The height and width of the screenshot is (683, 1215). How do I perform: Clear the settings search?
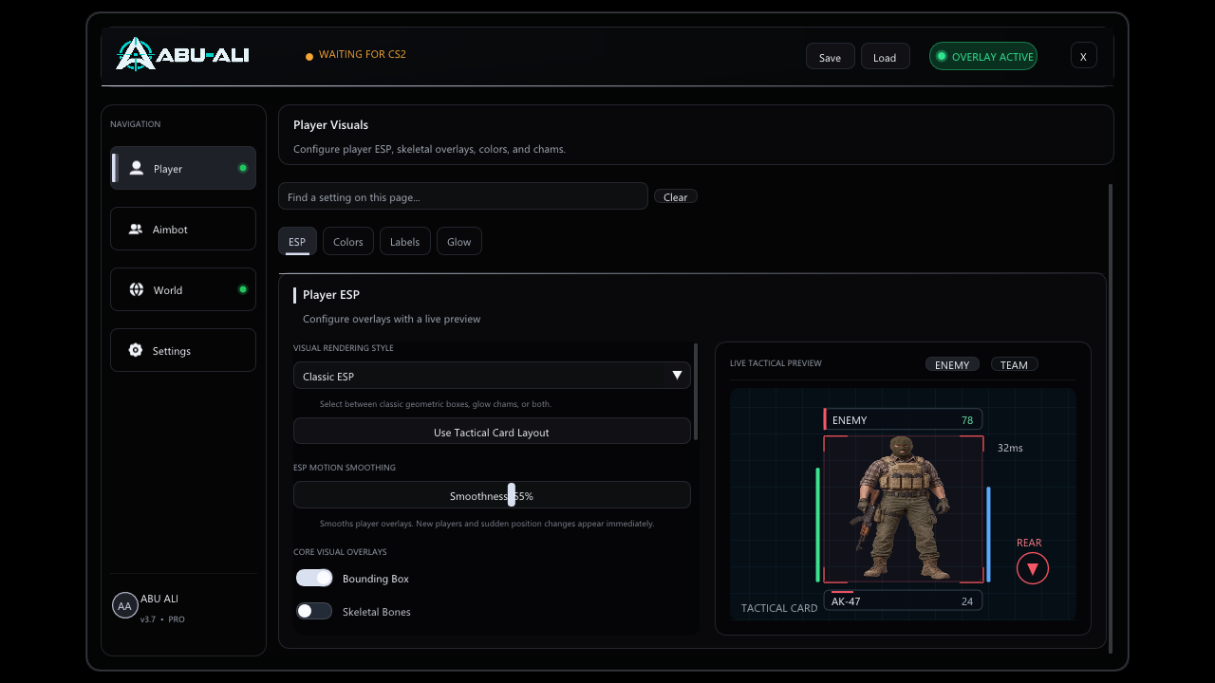(676, 196)
